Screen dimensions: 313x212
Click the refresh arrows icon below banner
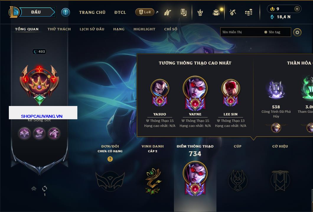pos(45,188)
